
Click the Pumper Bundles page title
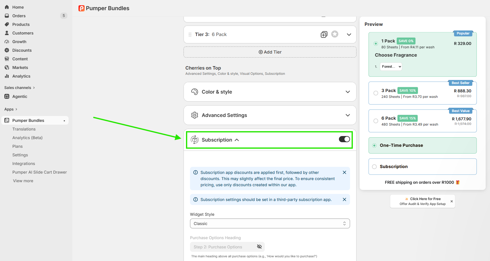(108, 8)
